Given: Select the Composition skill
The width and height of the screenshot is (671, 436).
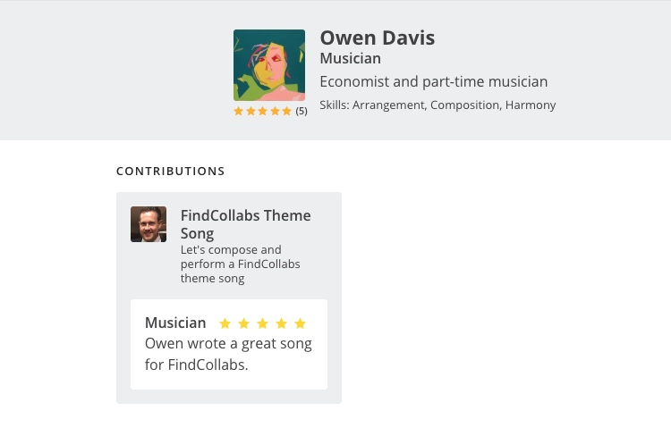Looking at the screenshot, I should pos(465,105).
